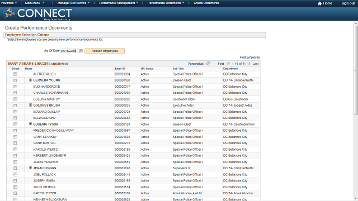Image resolution: width=358 pixels, height=201 pixels.
Task: Select checkbox for HERBERT LINDEMEYR
Action: coord(15,156)
